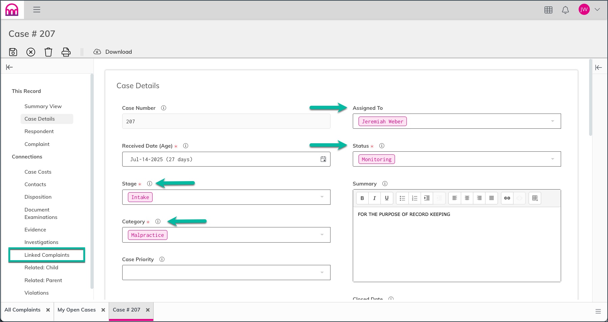This screenshot has width=608, height=322.
Task: Open Related: Parent
Action: [x=43, y=280]
